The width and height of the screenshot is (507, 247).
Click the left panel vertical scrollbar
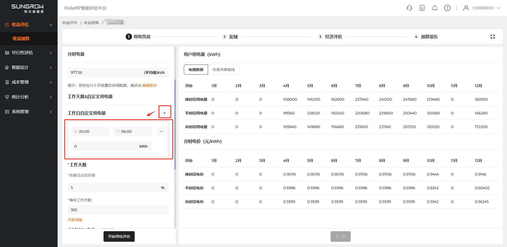click(x=175, y=124)
